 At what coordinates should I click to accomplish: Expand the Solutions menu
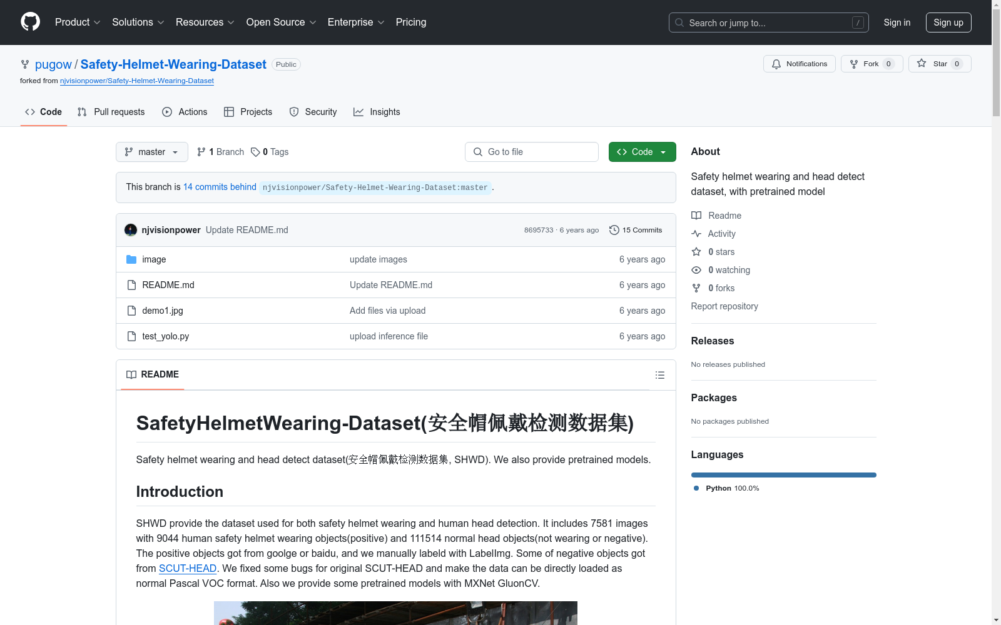138,22
